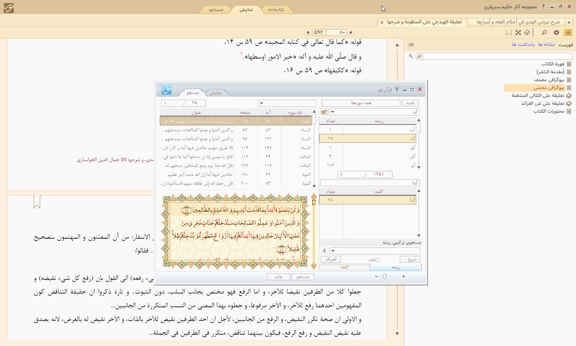
Task: Open help question mark in main title bar
Action: [543, 7]
